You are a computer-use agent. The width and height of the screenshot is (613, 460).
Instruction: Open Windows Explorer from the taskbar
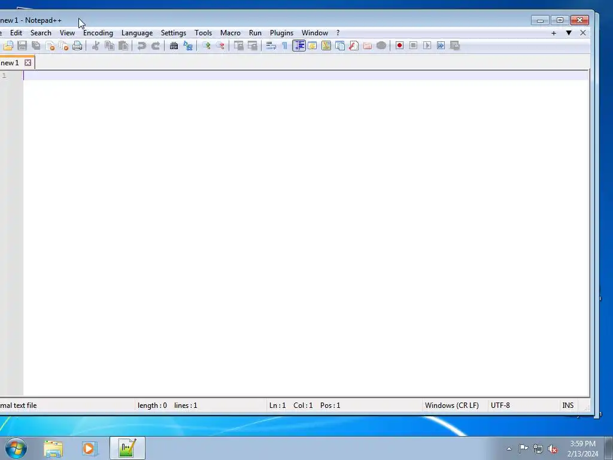(53, 448)
